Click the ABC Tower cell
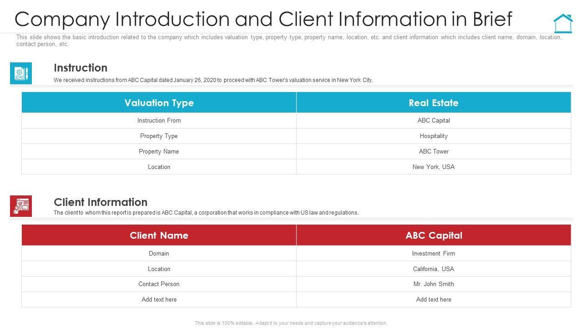 tap(433, 152)
